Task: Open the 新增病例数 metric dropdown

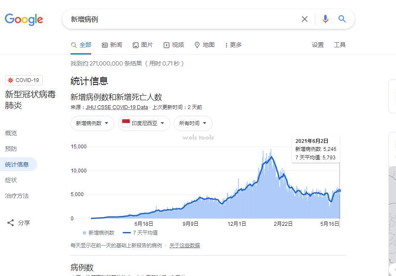Action: pos(92,123)
